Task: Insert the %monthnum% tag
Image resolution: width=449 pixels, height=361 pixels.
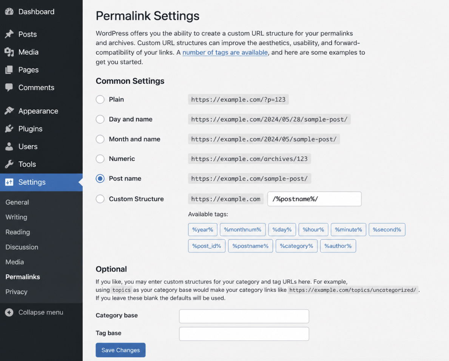Action: coord(242,230)
